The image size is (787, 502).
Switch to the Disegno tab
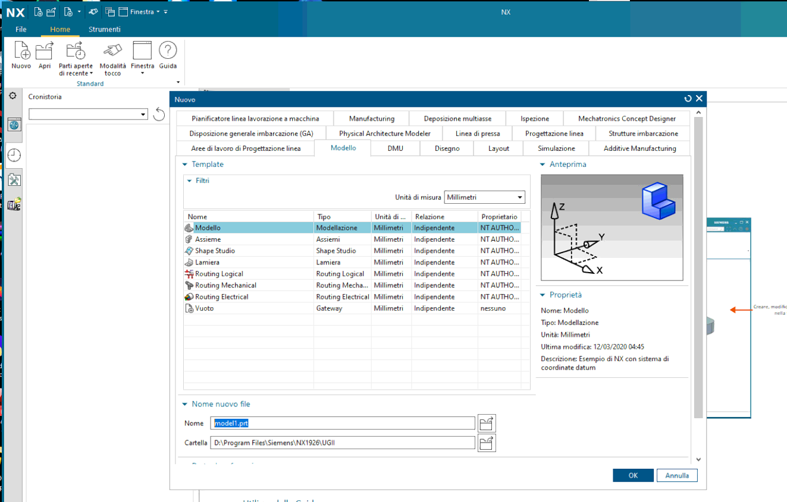tap(447, 149)
